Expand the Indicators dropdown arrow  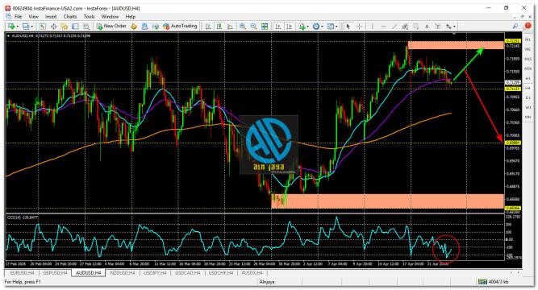[x=308, y=27]
